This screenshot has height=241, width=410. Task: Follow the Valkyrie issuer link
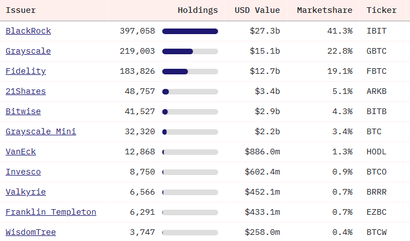[26, 192]
